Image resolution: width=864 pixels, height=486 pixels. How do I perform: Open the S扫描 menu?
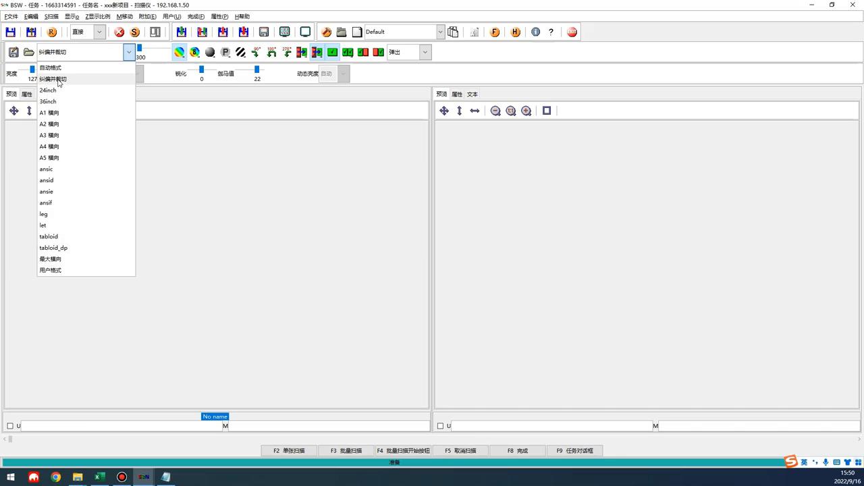[51, 16]
